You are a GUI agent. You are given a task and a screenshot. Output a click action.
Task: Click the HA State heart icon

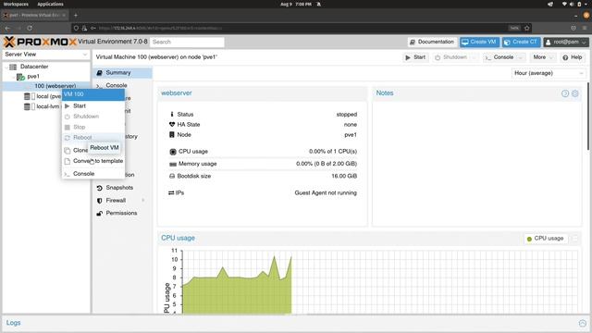point(172,125)
